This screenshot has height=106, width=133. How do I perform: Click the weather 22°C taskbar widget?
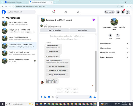point(104,104)
